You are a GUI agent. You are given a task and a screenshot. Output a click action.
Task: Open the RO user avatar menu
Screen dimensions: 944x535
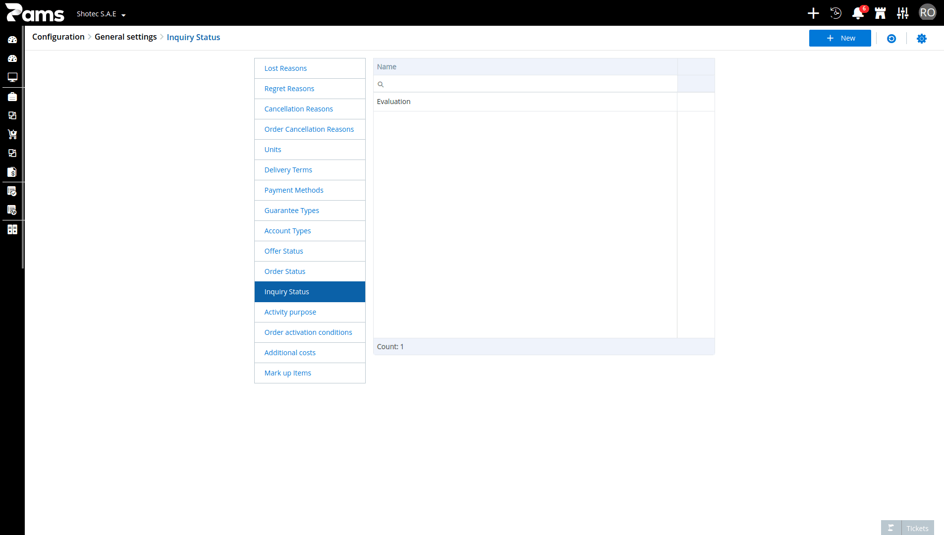[x=927, y=13]
